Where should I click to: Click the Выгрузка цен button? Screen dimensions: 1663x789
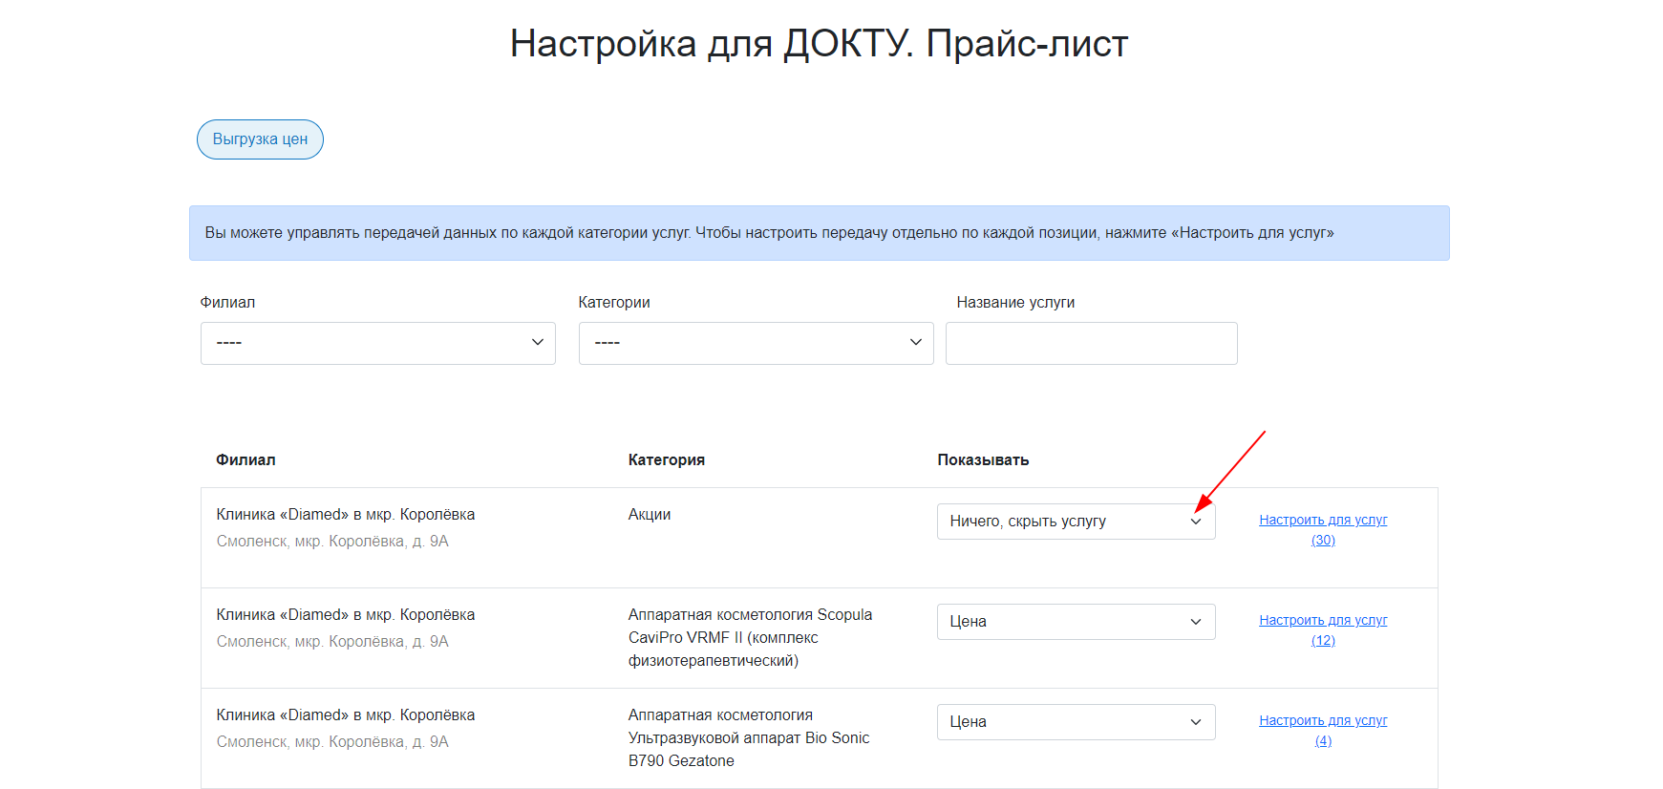click(x=260, y=139)
